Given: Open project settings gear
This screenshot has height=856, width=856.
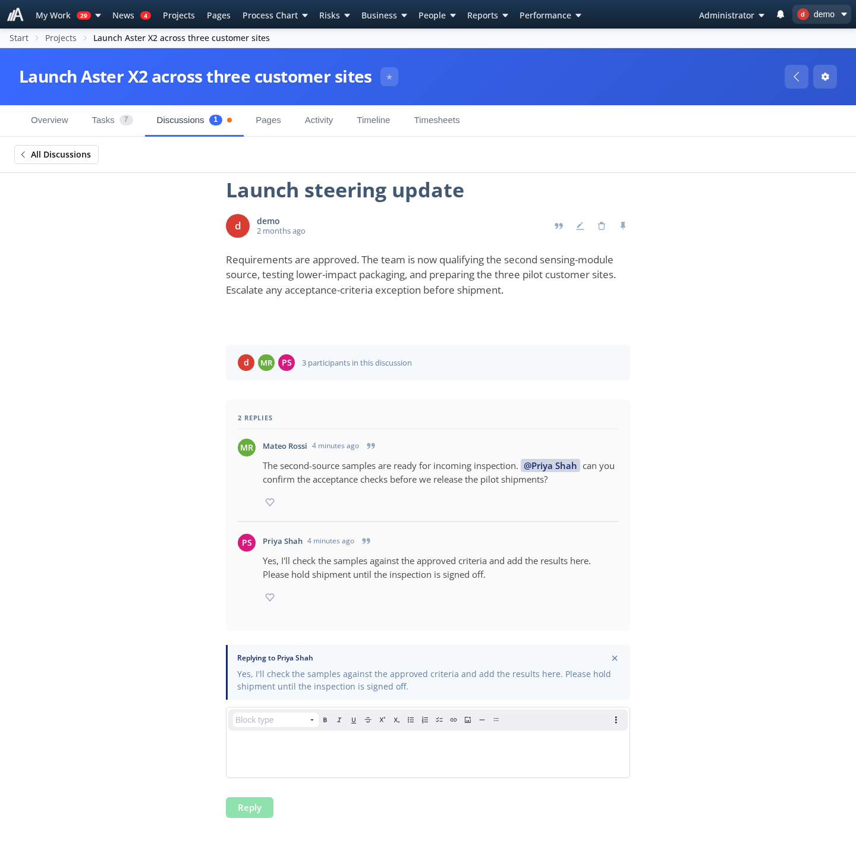Looking at the screenshot, I should pos(825,77).
